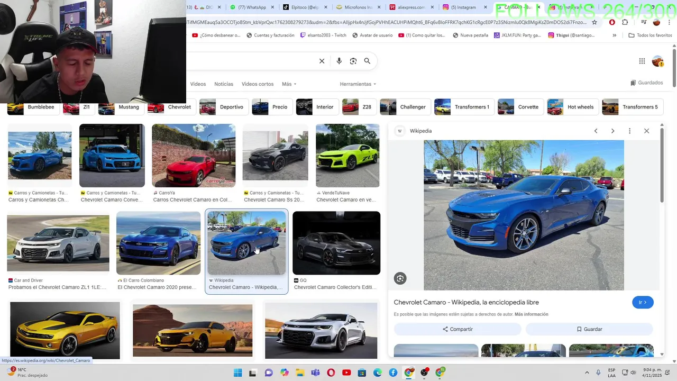Search inside image with lens overlay icon

tap(400, 278)
